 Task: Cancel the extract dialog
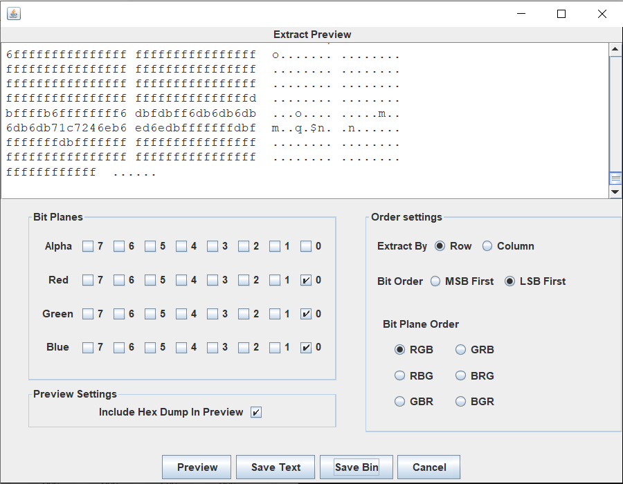(x=429, y=467)
